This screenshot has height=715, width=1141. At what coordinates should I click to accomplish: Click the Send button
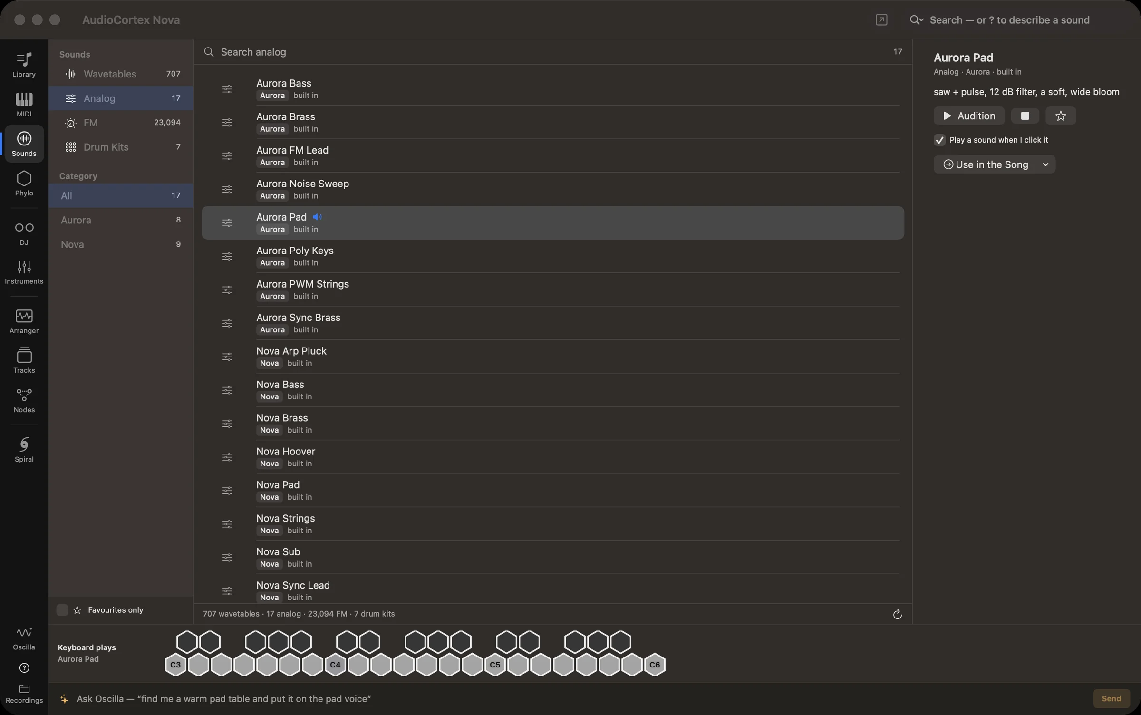point(1111,698)
